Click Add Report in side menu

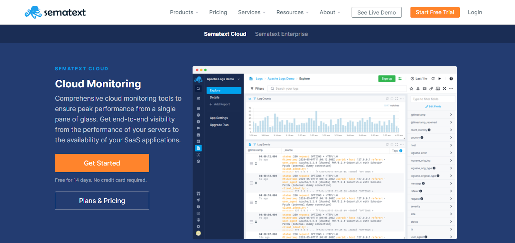coord(220,104)
